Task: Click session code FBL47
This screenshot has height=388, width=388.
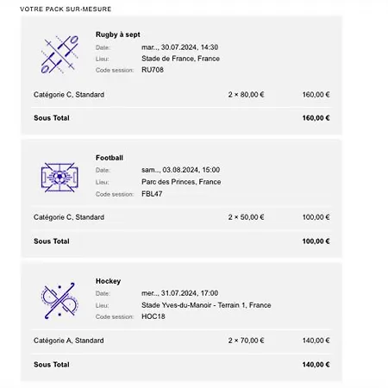Action: pos(152,194)
